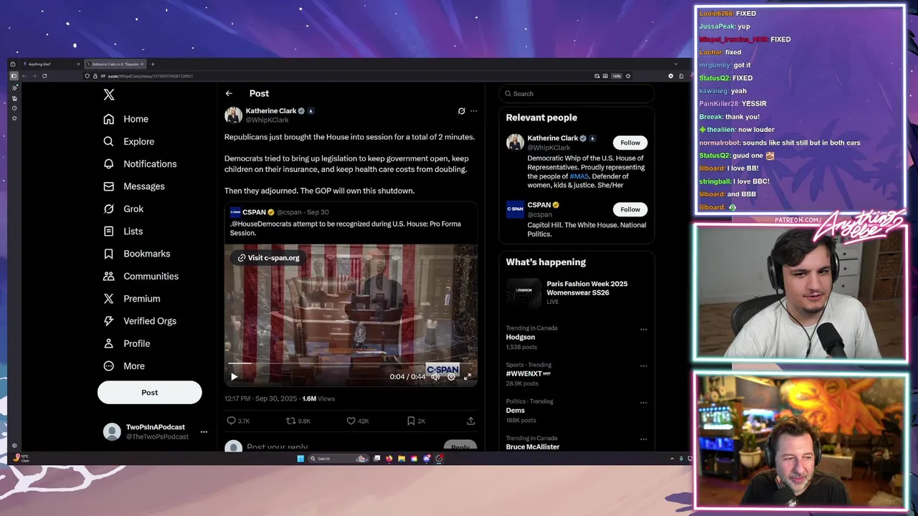Click the browser back arrow
Viewport: 918px width, 516px height.
tap(24, 76)
